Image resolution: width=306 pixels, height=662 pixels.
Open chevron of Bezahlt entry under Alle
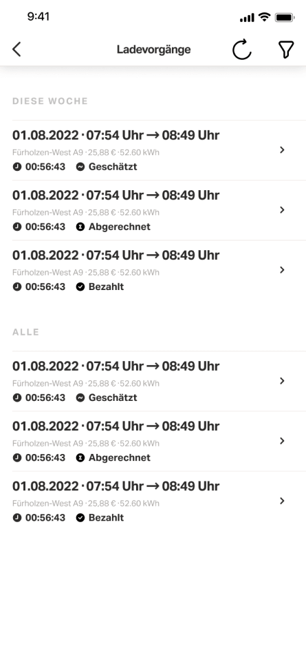tap(283, 501)
